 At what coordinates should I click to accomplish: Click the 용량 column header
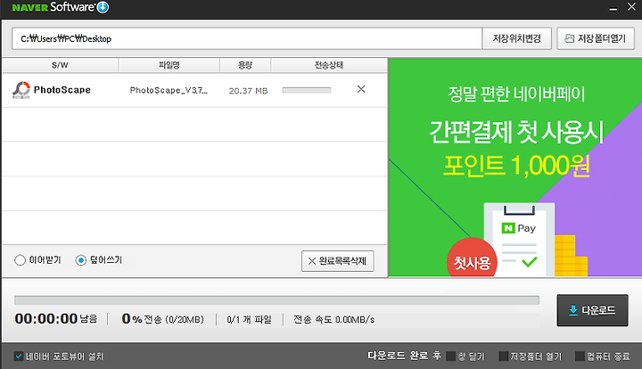(245, 65)
